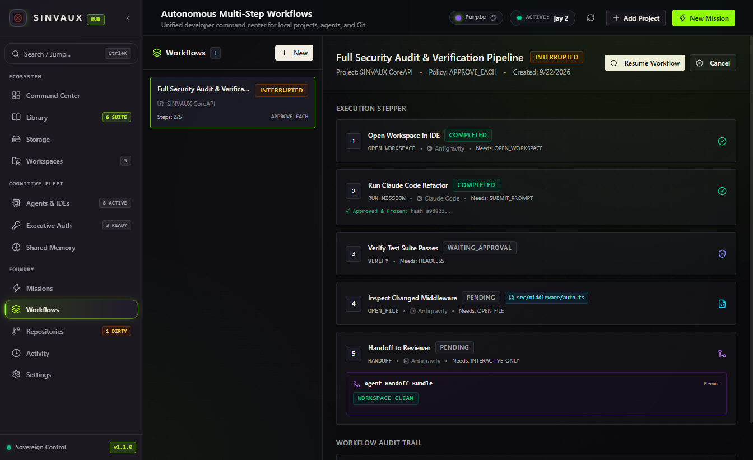Image resolution: width=753 pixels, height=460 pixels.
Task: Click the refresh icon in header
Action: pyautogui.click(x=591, y=18)
